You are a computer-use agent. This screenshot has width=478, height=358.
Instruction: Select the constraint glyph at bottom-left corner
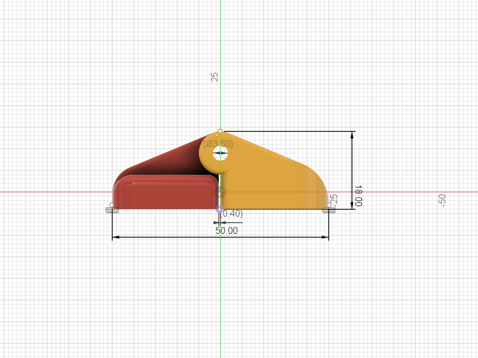tap(111, 211)
